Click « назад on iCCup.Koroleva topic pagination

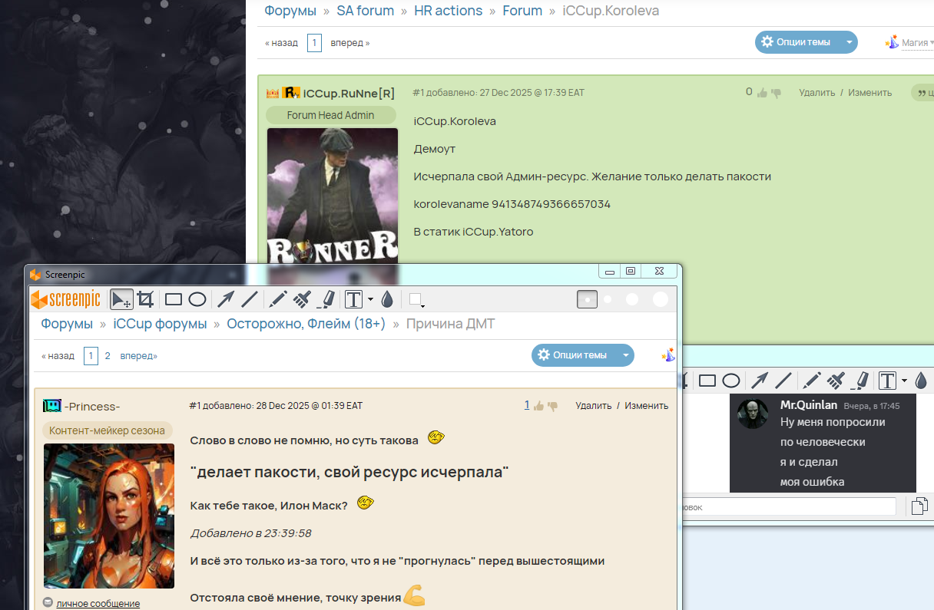coord(281,43)
